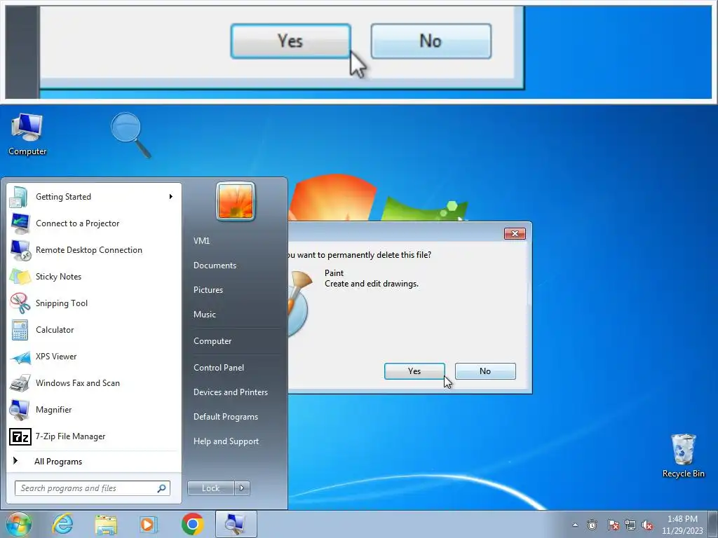Click the Lock button

210,488
